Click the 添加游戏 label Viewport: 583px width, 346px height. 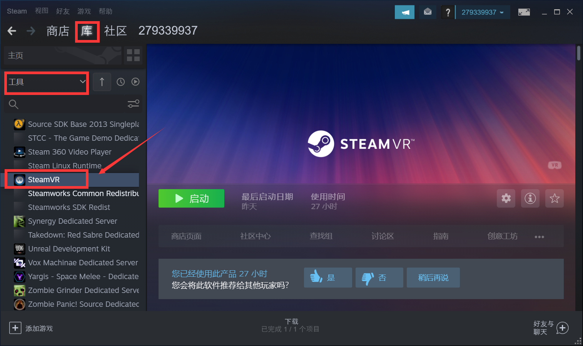[x=39, y=328]
